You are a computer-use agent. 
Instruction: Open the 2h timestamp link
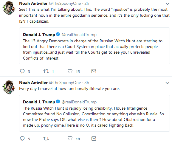click(87, 3)
